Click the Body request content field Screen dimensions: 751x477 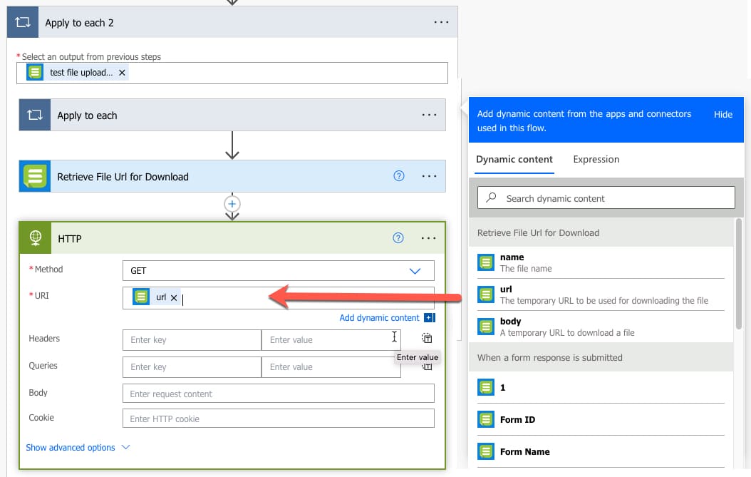point(279,394)
